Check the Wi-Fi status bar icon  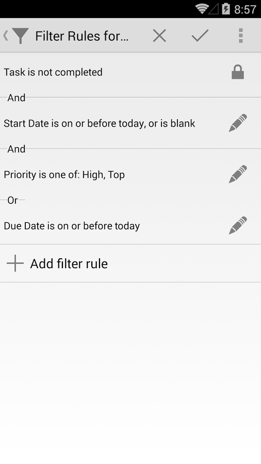(x=202, y=9)
